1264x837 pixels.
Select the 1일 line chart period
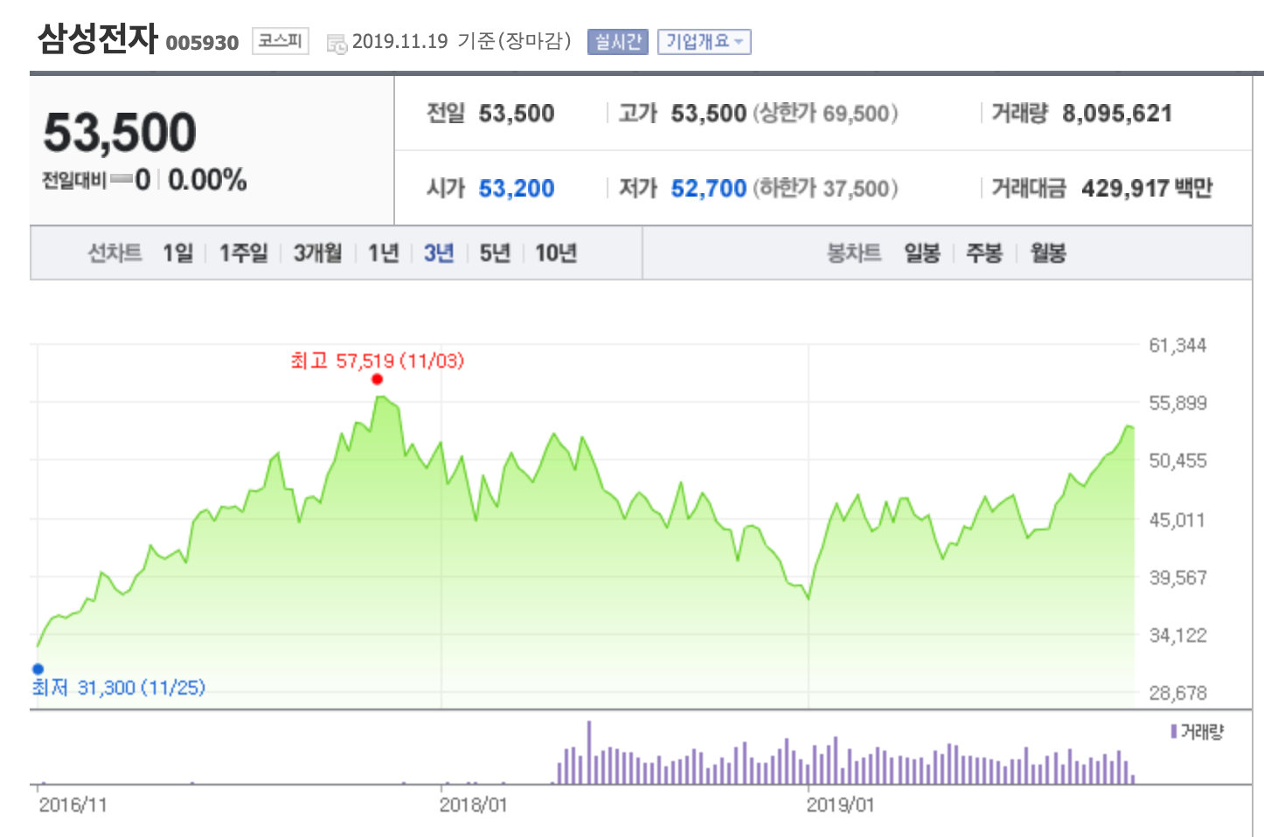coord(177,253)
